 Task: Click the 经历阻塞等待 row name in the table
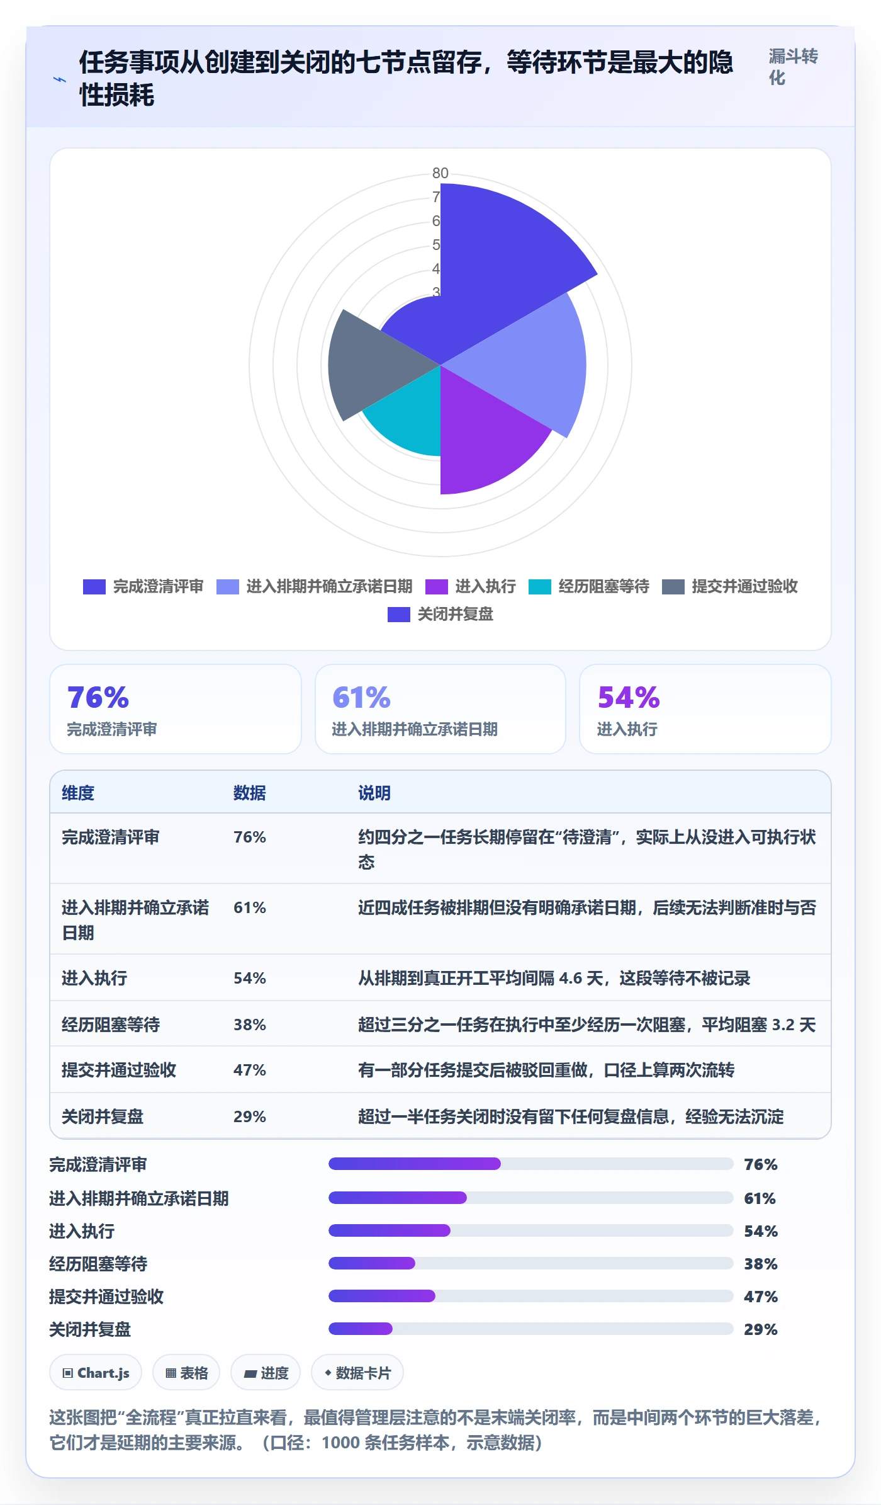coord(111,1025)
